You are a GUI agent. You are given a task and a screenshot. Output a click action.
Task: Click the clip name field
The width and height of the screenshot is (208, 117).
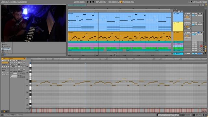point(5,61)
